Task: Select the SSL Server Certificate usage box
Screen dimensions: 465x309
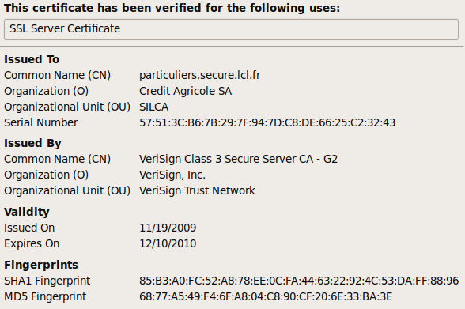Action: [231, 29]
